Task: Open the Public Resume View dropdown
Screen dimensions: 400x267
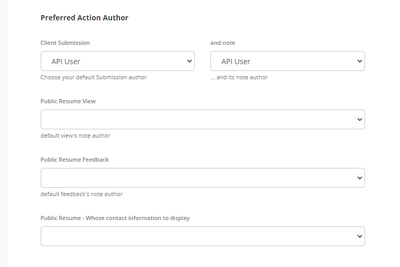Action: 203,119
